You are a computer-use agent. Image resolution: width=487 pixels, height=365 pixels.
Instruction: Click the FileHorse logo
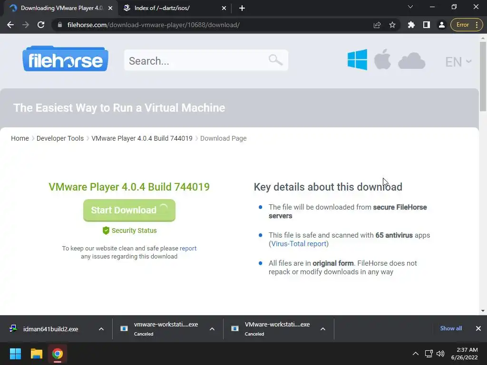point(65,58)
